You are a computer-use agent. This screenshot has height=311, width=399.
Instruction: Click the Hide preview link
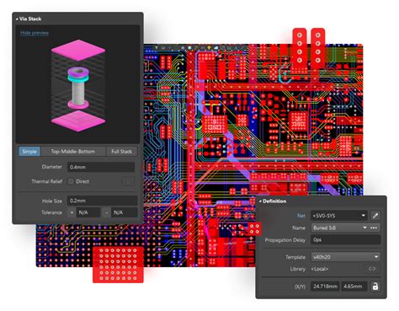point(35,33)
